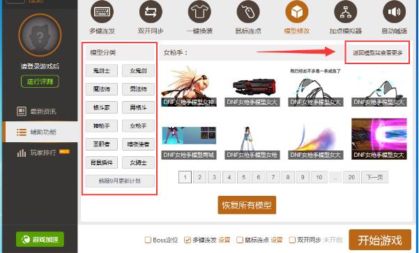
Task: Uncheck the 多键连发 checkbox
Action: point(188,240)
